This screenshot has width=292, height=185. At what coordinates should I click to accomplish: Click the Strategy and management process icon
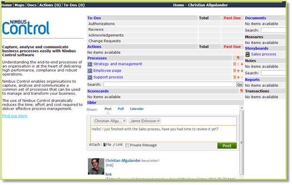coord(90,64)
